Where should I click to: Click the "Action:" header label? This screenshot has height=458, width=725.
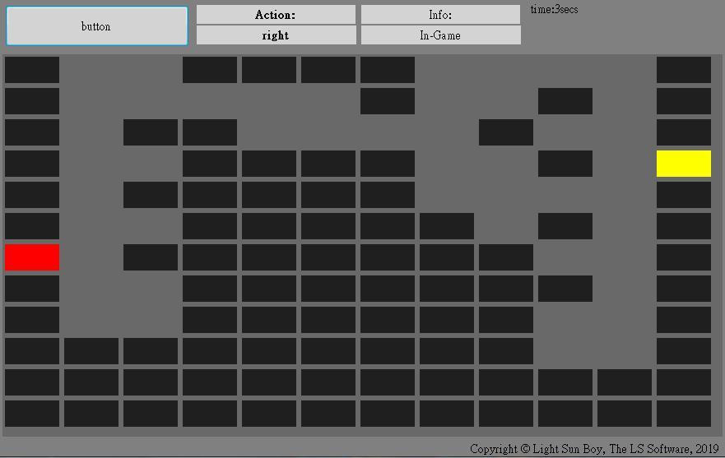click(276, 15)
